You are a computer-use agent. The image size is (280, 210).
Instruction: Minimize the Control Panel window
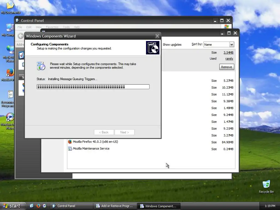(x=215, y=21)
